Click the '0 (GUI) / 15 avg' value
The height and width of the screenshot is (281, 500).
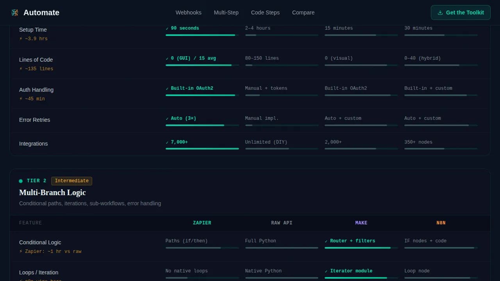(193, 58)
